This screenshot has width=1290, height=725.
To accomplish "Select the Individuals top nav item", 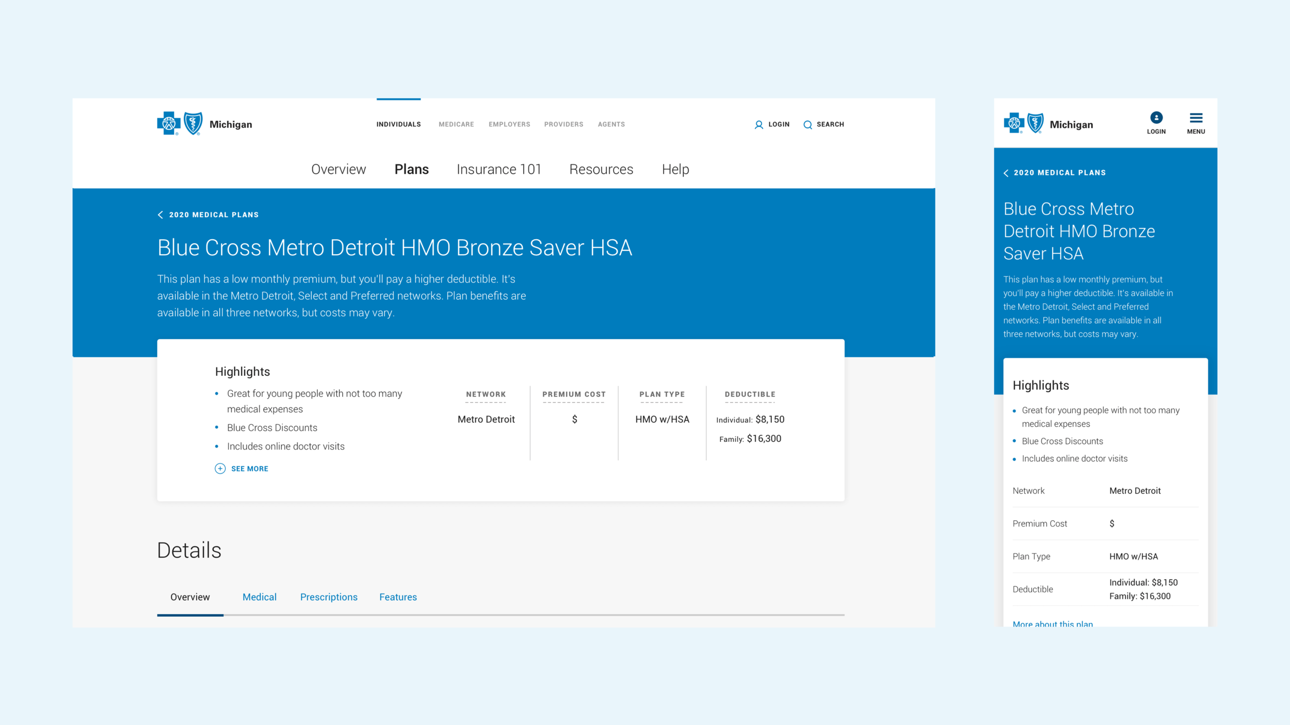I will [x=398, y=124].
